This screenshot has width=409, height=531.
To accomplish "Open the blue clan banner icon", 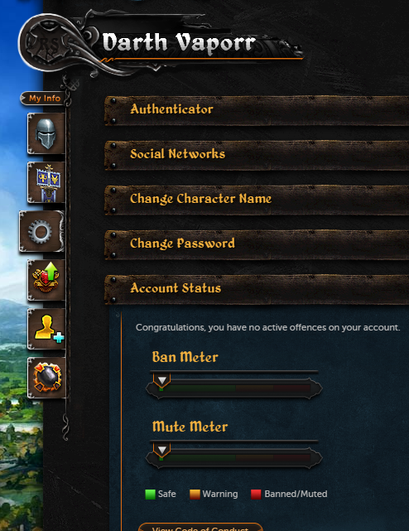I will (46, 182).
